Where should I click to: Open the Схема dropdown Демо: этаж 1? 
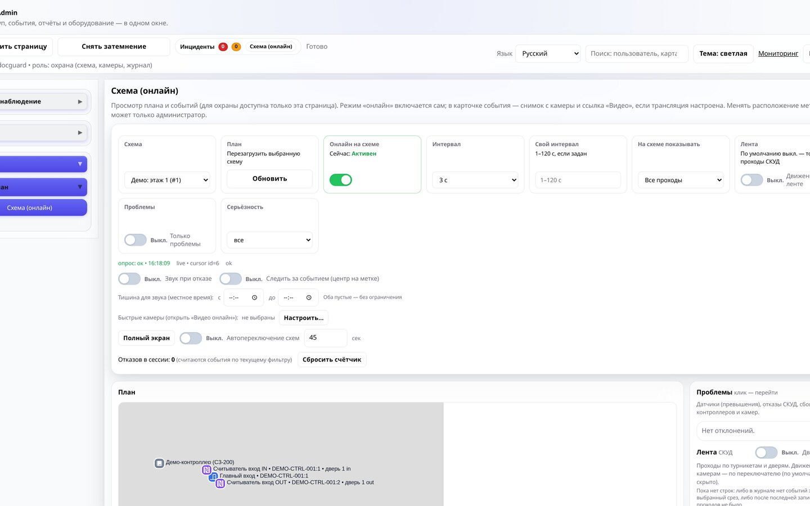click(x=167, y=180)
